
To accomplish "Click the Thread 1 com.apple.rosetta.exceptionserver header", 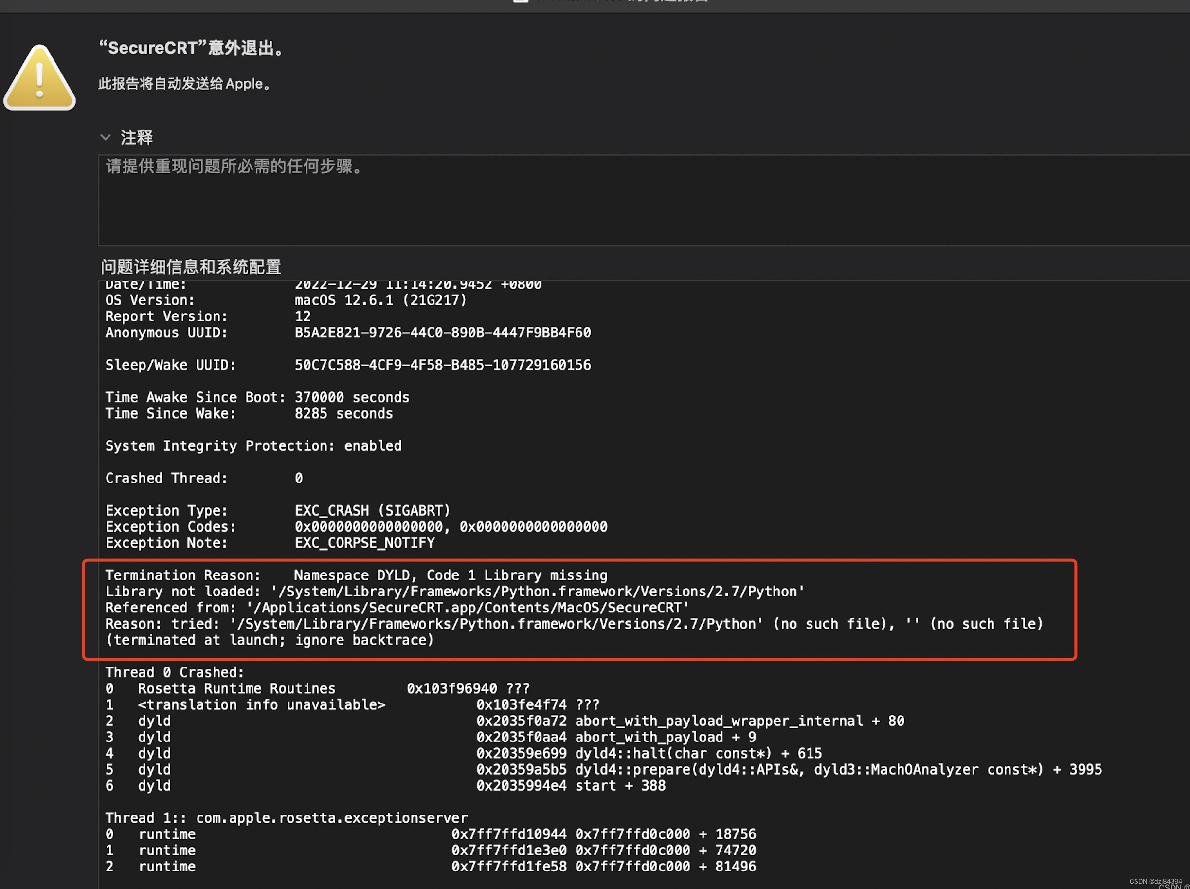I will tap(287, 818).
